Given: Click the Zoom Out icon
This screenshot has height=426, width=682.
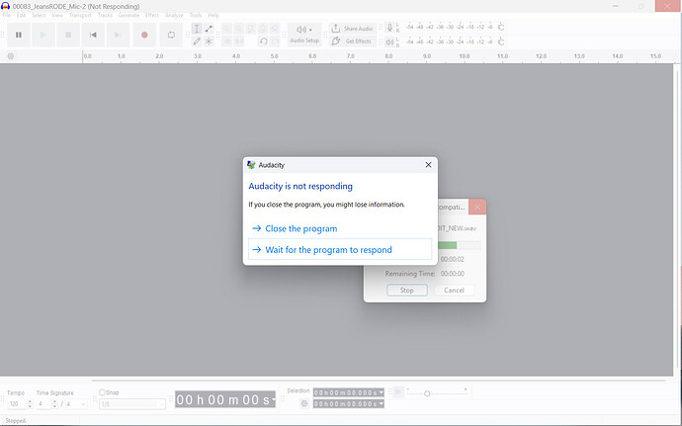Looking at the screenshot, I should click(239, 29).
